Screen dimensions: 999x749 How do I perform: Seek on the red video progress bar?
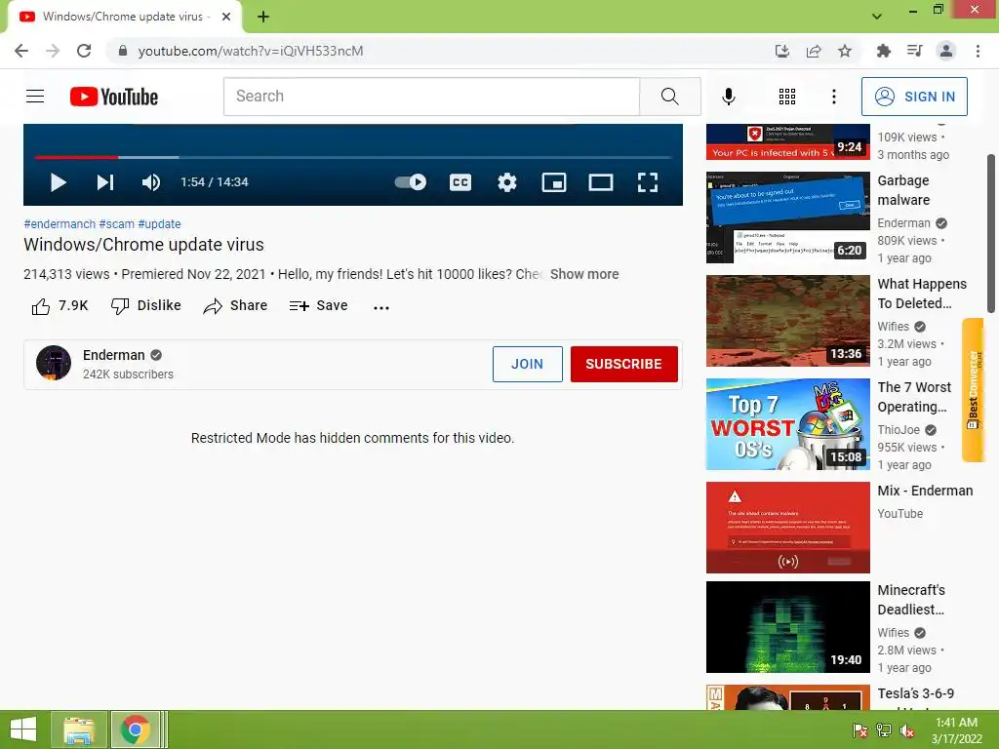76,157
